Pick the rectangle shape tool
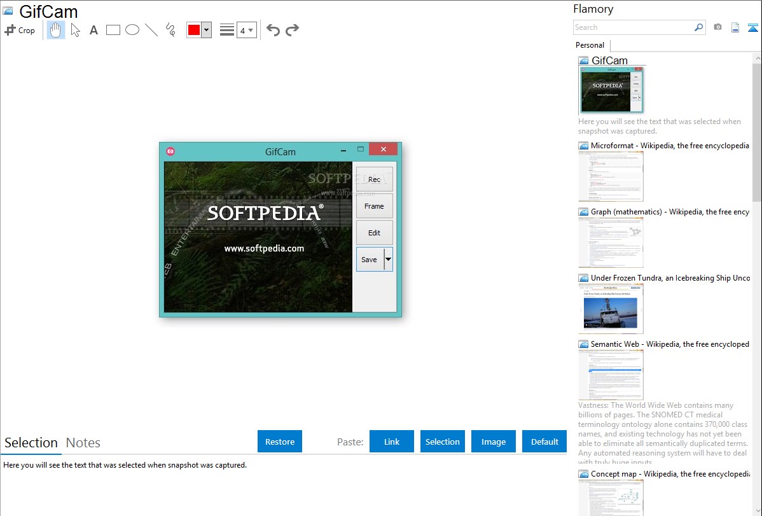 point(113,30)
